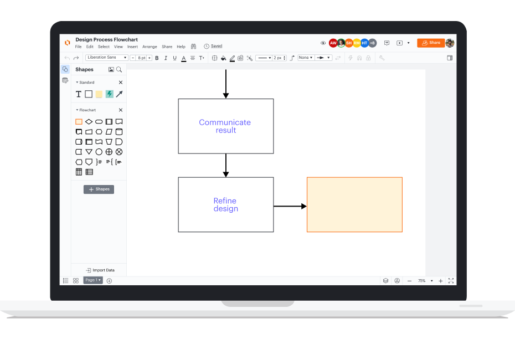Toggle bold text formatting
Screen dimensions: 515x339
[157, 58]
